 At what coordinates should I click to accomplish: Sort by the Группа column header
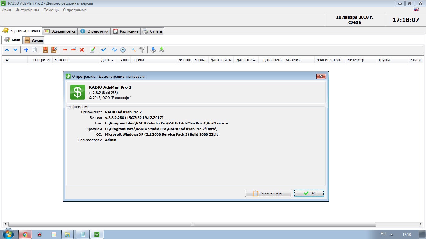click(392, 60)
